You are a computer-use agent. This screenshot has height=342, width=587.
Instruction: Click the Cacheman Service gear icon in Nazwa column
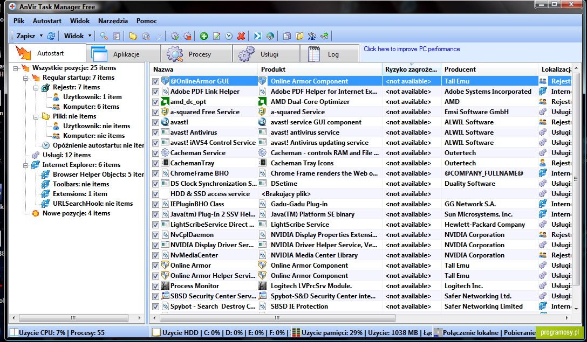coord(165,152)
